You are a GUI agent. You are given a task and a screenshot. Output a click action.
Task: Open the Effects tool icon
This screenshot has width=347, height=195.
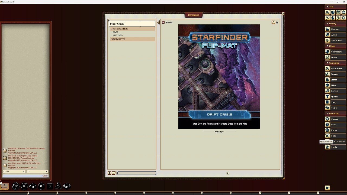(x=332, y=18)
